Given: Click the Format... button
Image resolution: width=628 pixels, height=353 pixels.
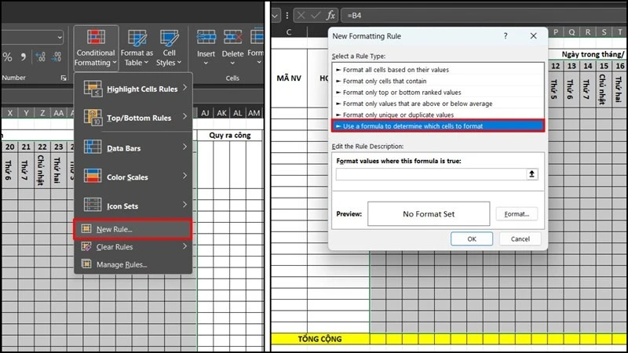Looking at the screenshot, I should click(517, 214).
